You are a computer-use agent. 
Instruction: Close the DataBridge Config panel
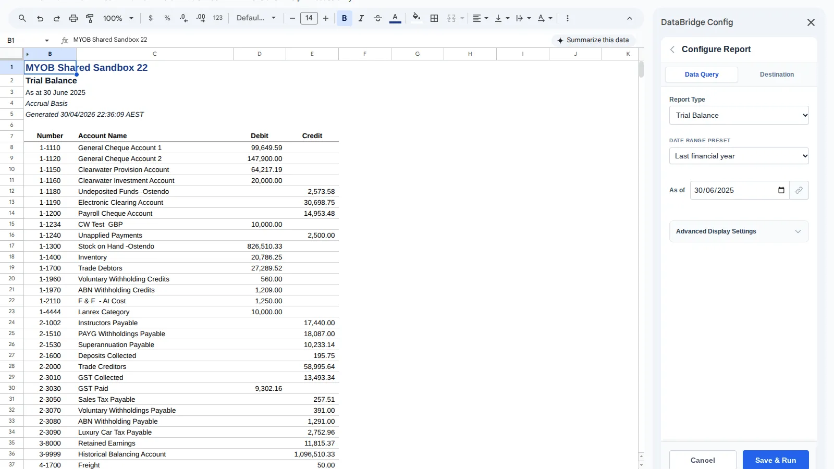coord(811,22)
